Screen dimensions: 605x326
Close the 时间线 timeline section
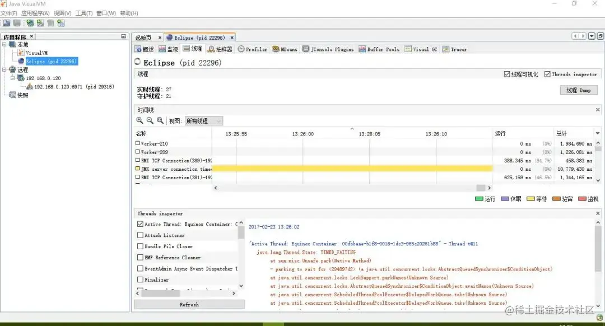point(598,110)
